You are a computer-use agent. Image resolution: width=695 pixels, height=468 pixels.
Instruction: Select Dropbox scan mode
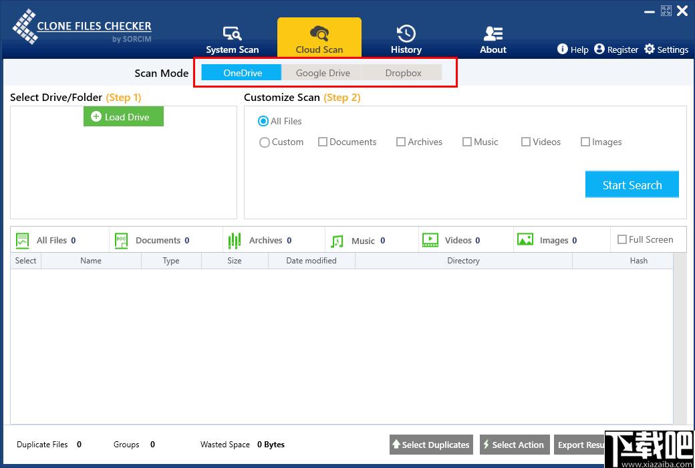(x=403, y=73)
